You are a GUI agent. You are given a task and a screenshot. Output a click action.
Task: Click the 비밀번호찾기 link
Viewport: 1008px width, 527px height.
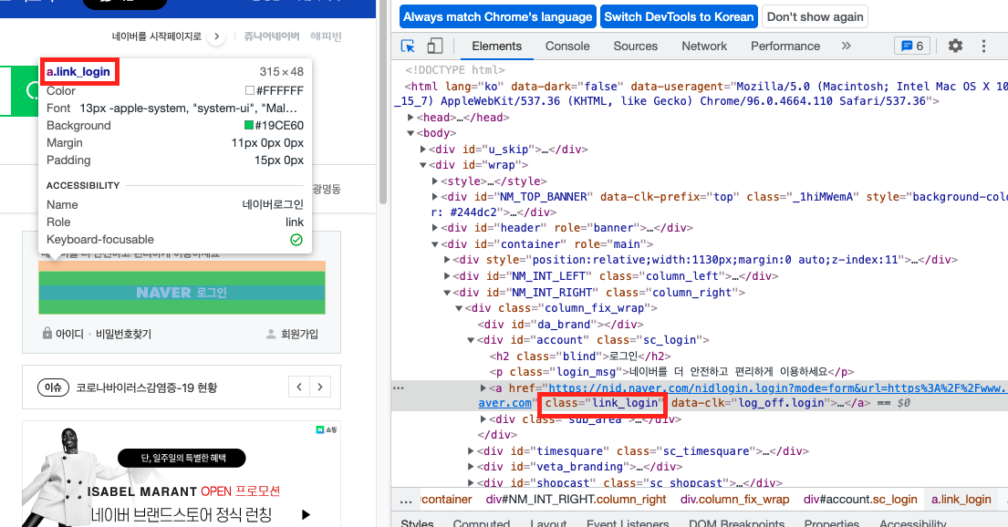pyautogui.click(x=123, y=335)
